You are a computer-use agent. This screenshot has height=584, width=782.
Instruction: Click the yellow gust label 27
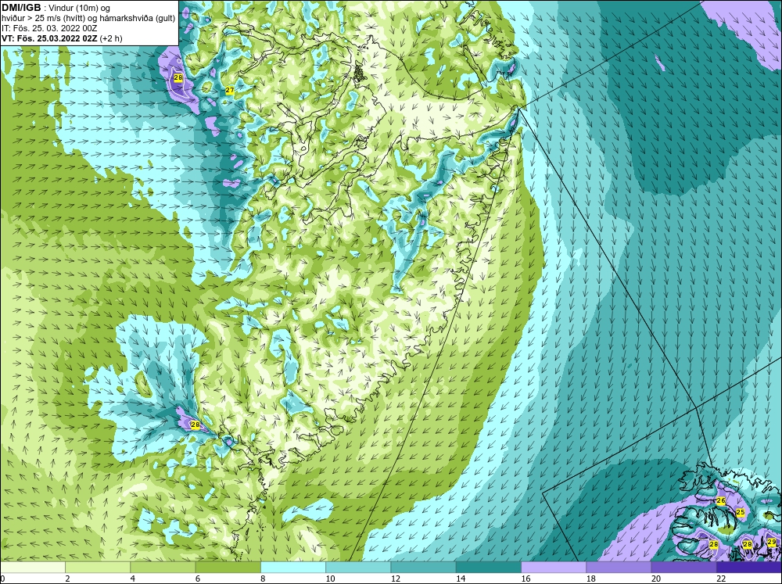(230, 90)
